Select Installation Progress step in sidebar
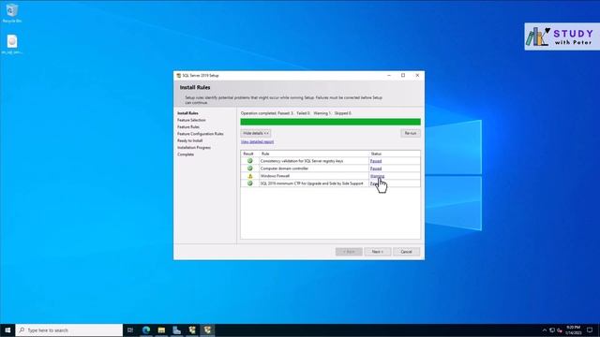The width and height of the screenshot is (600, 337). [194, 148]
